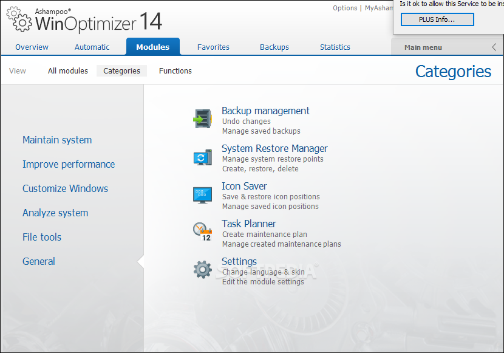This screenshot has width=504, height=353.
Task: Click 'Edit the module settings' text
Action: (263, 282)
